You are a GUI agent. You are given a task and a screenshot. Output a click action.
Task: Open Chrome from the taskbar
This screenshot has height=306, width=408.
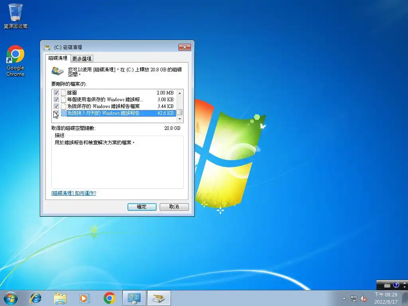[109, 298]
